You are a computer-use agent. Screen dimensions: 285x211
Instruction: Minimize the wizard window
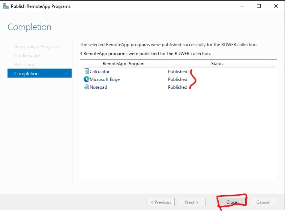242,6
